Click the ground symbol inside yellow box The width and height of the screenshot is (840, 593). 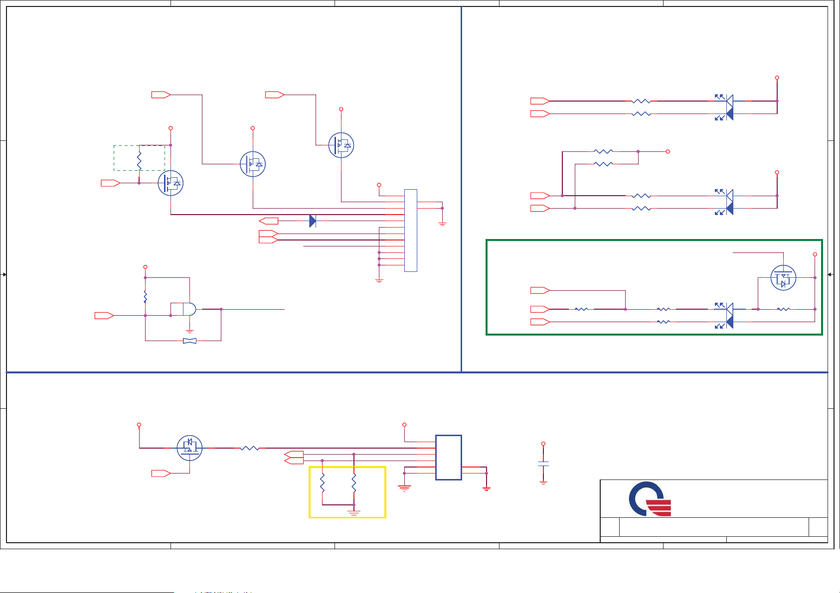(353, 511)
